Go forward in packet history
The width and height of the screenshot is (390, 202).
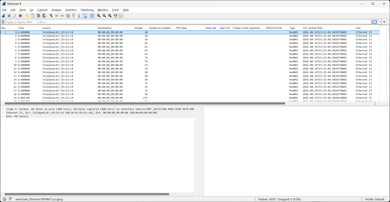point(62,16)
